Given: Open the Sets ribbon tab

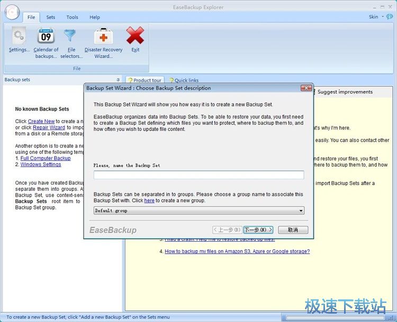Looking at the screenshot, I should (x=51, y=17).
